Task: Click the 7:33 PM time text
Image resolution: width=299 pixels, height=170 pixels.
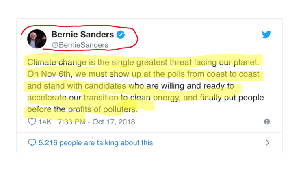Action: tap(71, 122)
